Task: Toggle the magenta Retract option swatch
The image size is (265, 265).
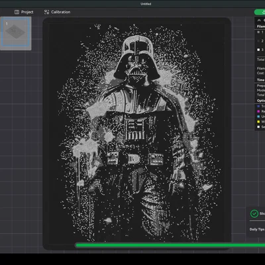Action: click(258, 111)
